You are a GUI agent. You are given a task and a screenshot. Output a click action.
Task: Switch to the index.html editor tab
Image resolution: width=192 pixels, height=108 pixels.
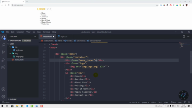click(x=47, y=37)
